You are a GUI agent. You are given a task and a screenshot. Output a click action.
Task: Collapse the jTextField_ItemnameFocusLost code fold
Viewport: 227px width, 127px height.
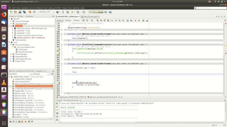pyautogui.click(x=62, y=45)
